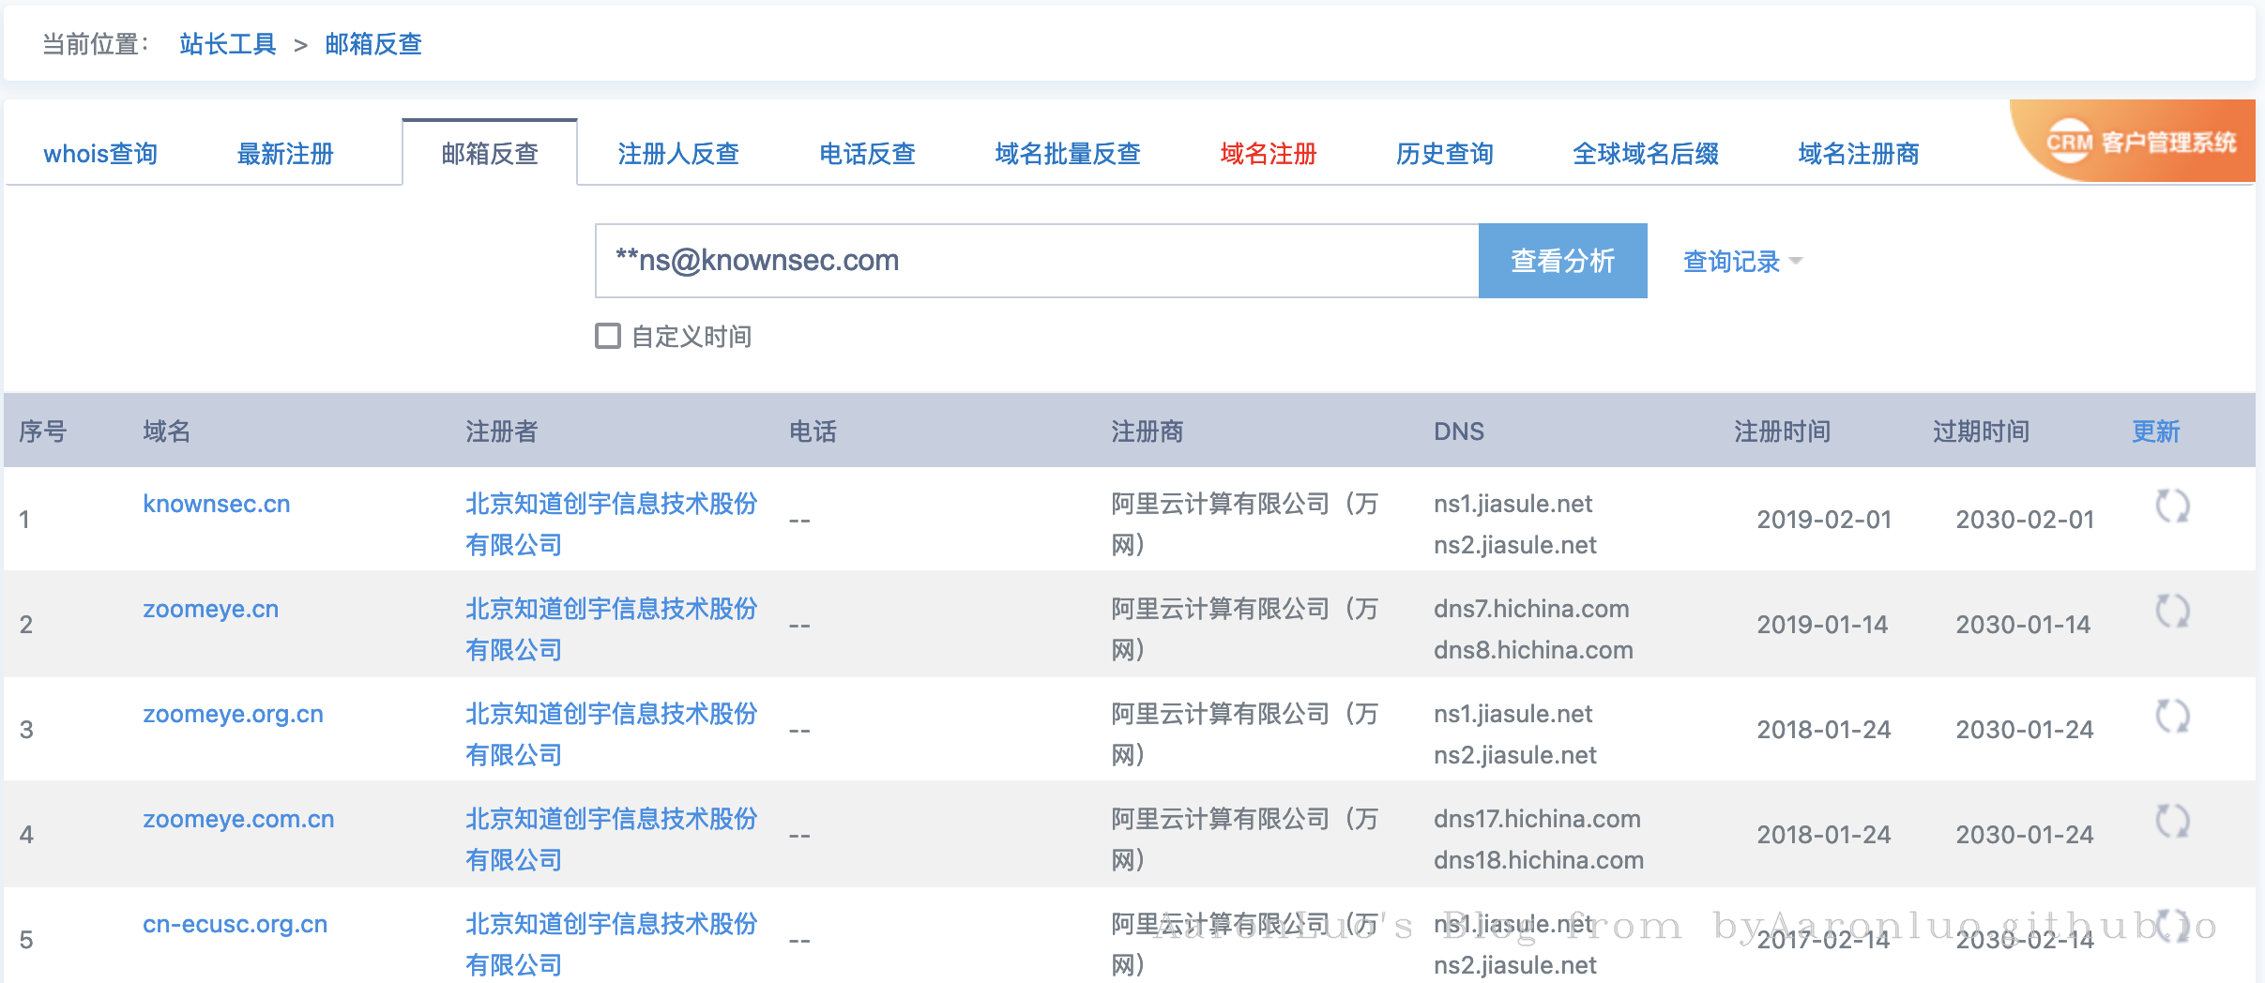Enable the 自定义时间 checkbox
This screenshot has height=983, width=2265.
click(608, 336)
